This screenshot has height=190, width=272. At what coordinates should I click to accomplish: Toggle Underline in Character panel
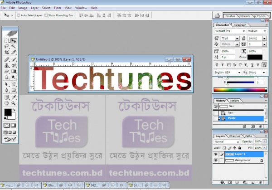pos(252,65)
